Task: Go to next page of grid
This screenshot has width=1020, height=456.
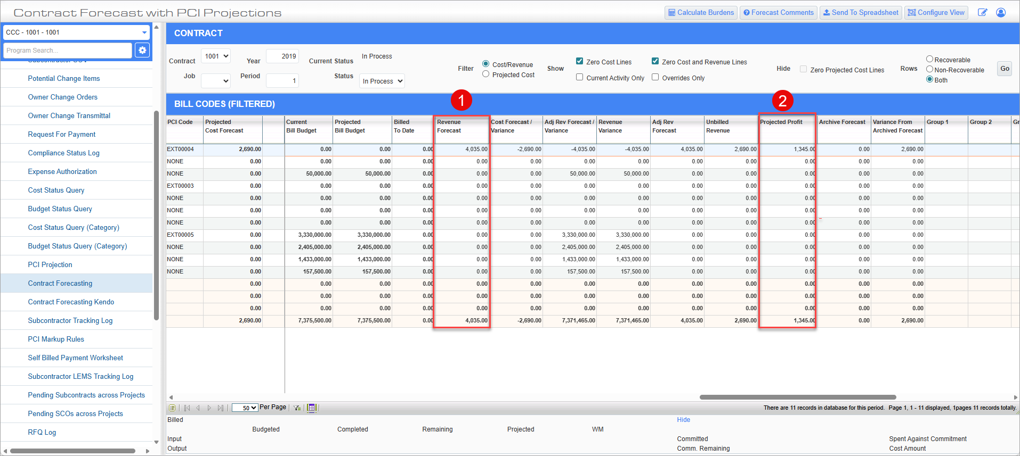Action: pos(209,408)
